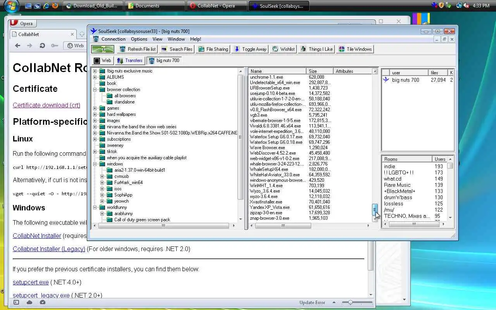Click the key (password wand) icon in Opera

click(55, 46)
